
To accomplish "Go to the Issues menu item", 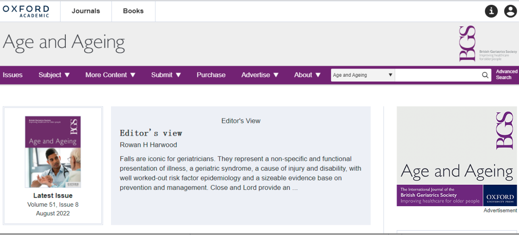I will (12, 75).
